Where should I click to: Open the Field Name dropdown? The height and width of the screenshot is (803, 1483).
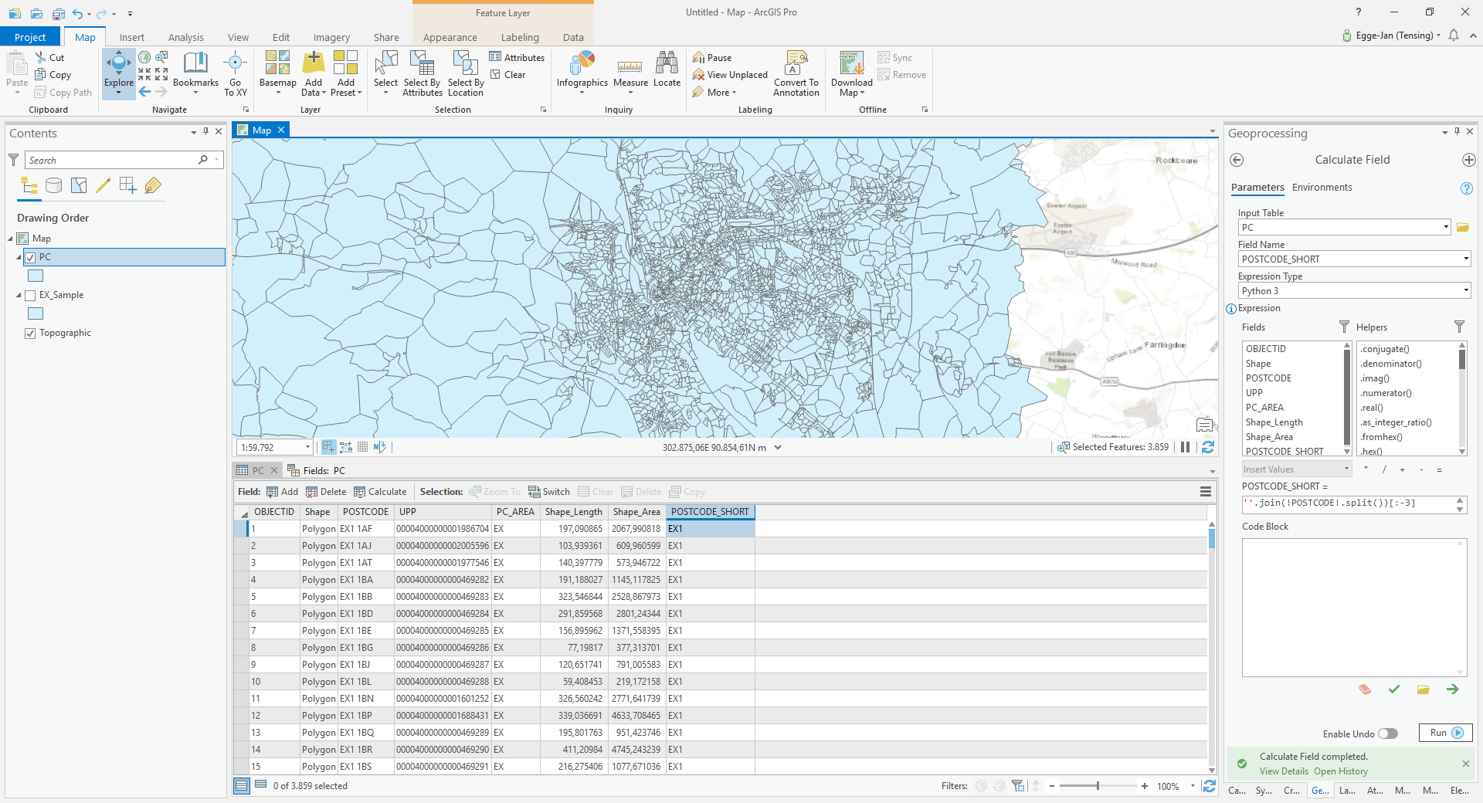(1464, 259)
